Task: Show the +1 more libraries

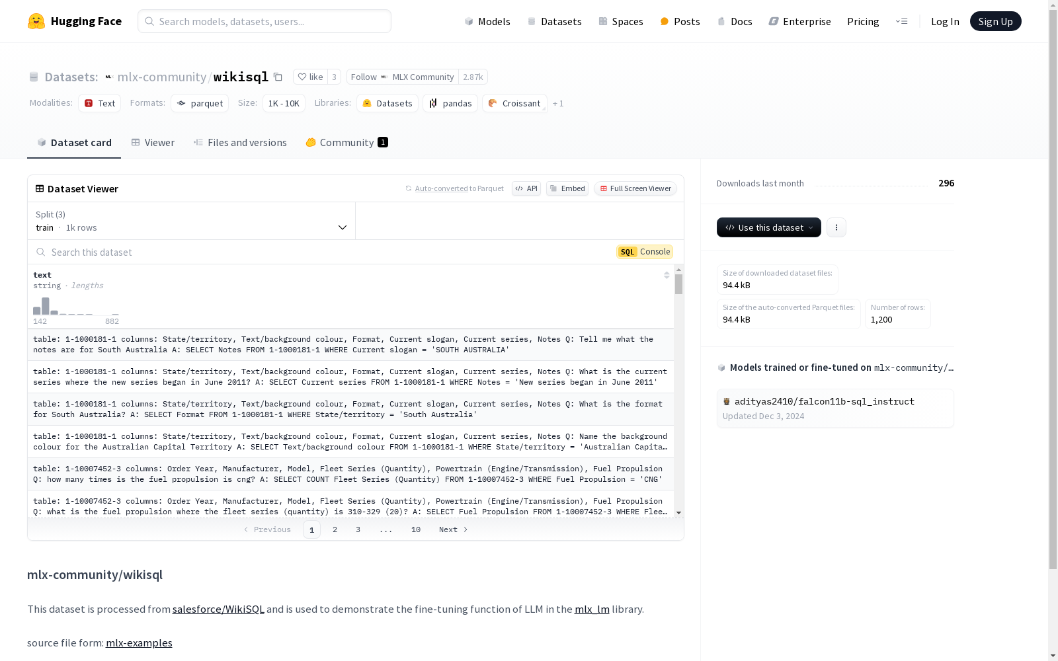Action: point(558,103)
